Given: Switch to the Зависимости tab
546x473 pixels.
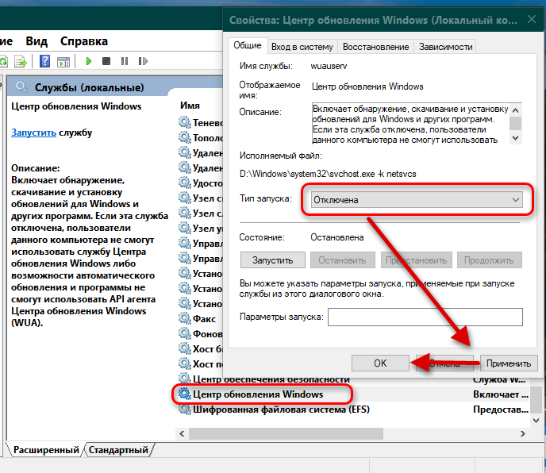Looking at the screenshot, I should [446, 47].
